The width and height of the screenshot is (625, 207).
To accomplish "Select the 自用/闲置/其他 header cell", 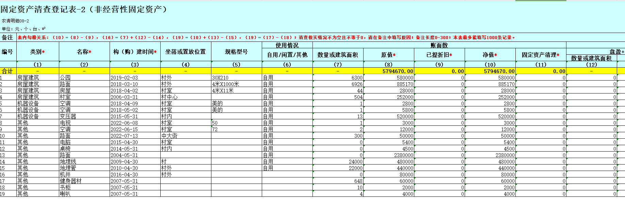I will point(287,55).
